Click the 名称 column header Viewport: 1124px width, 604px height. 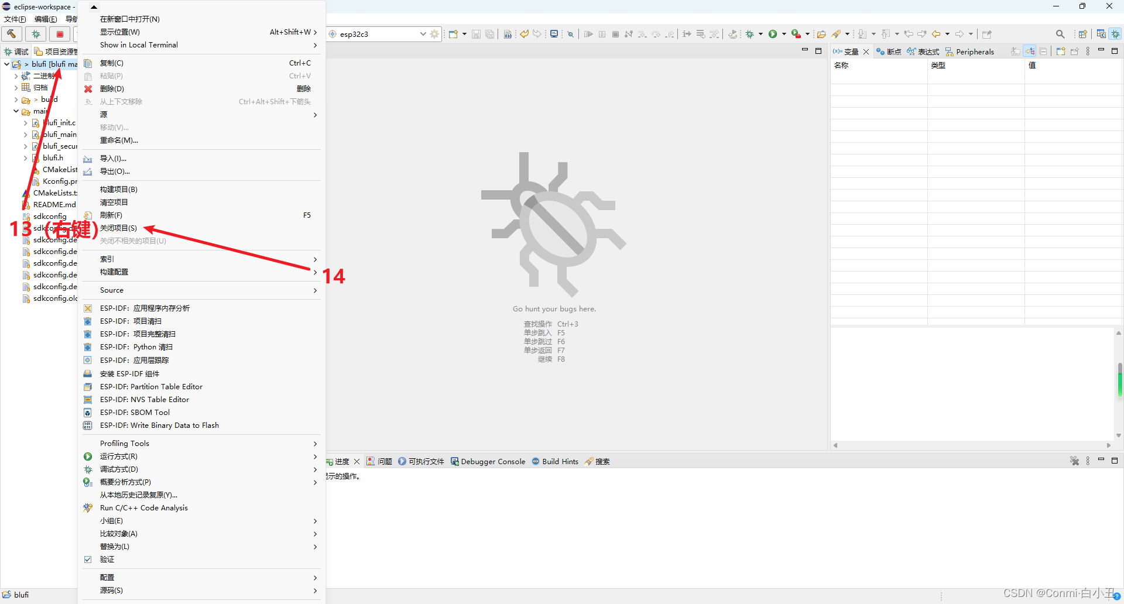click(879, 65)
